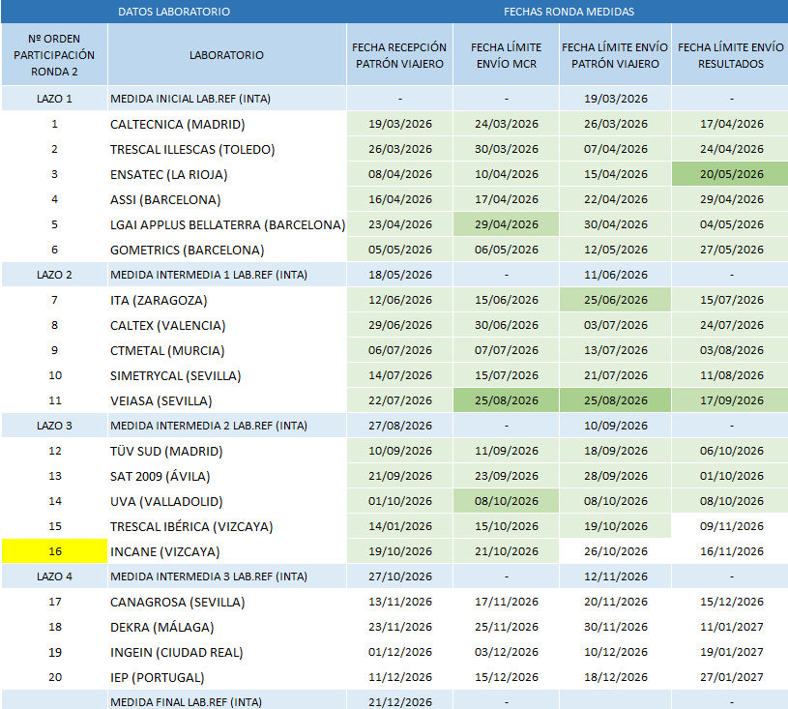Image resolution: width=788 pixels, height=709 pixels.
Task: Click the 'FECHA LÍMITE ENVÍO PATRÓN VIAJERO' header
Action: tap(615, 55)
